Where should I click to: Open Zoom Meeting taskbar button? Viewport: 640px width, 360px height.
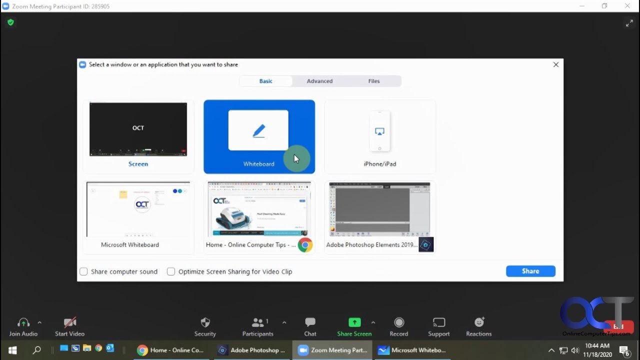pyautogui.click(x=332, y=350)
